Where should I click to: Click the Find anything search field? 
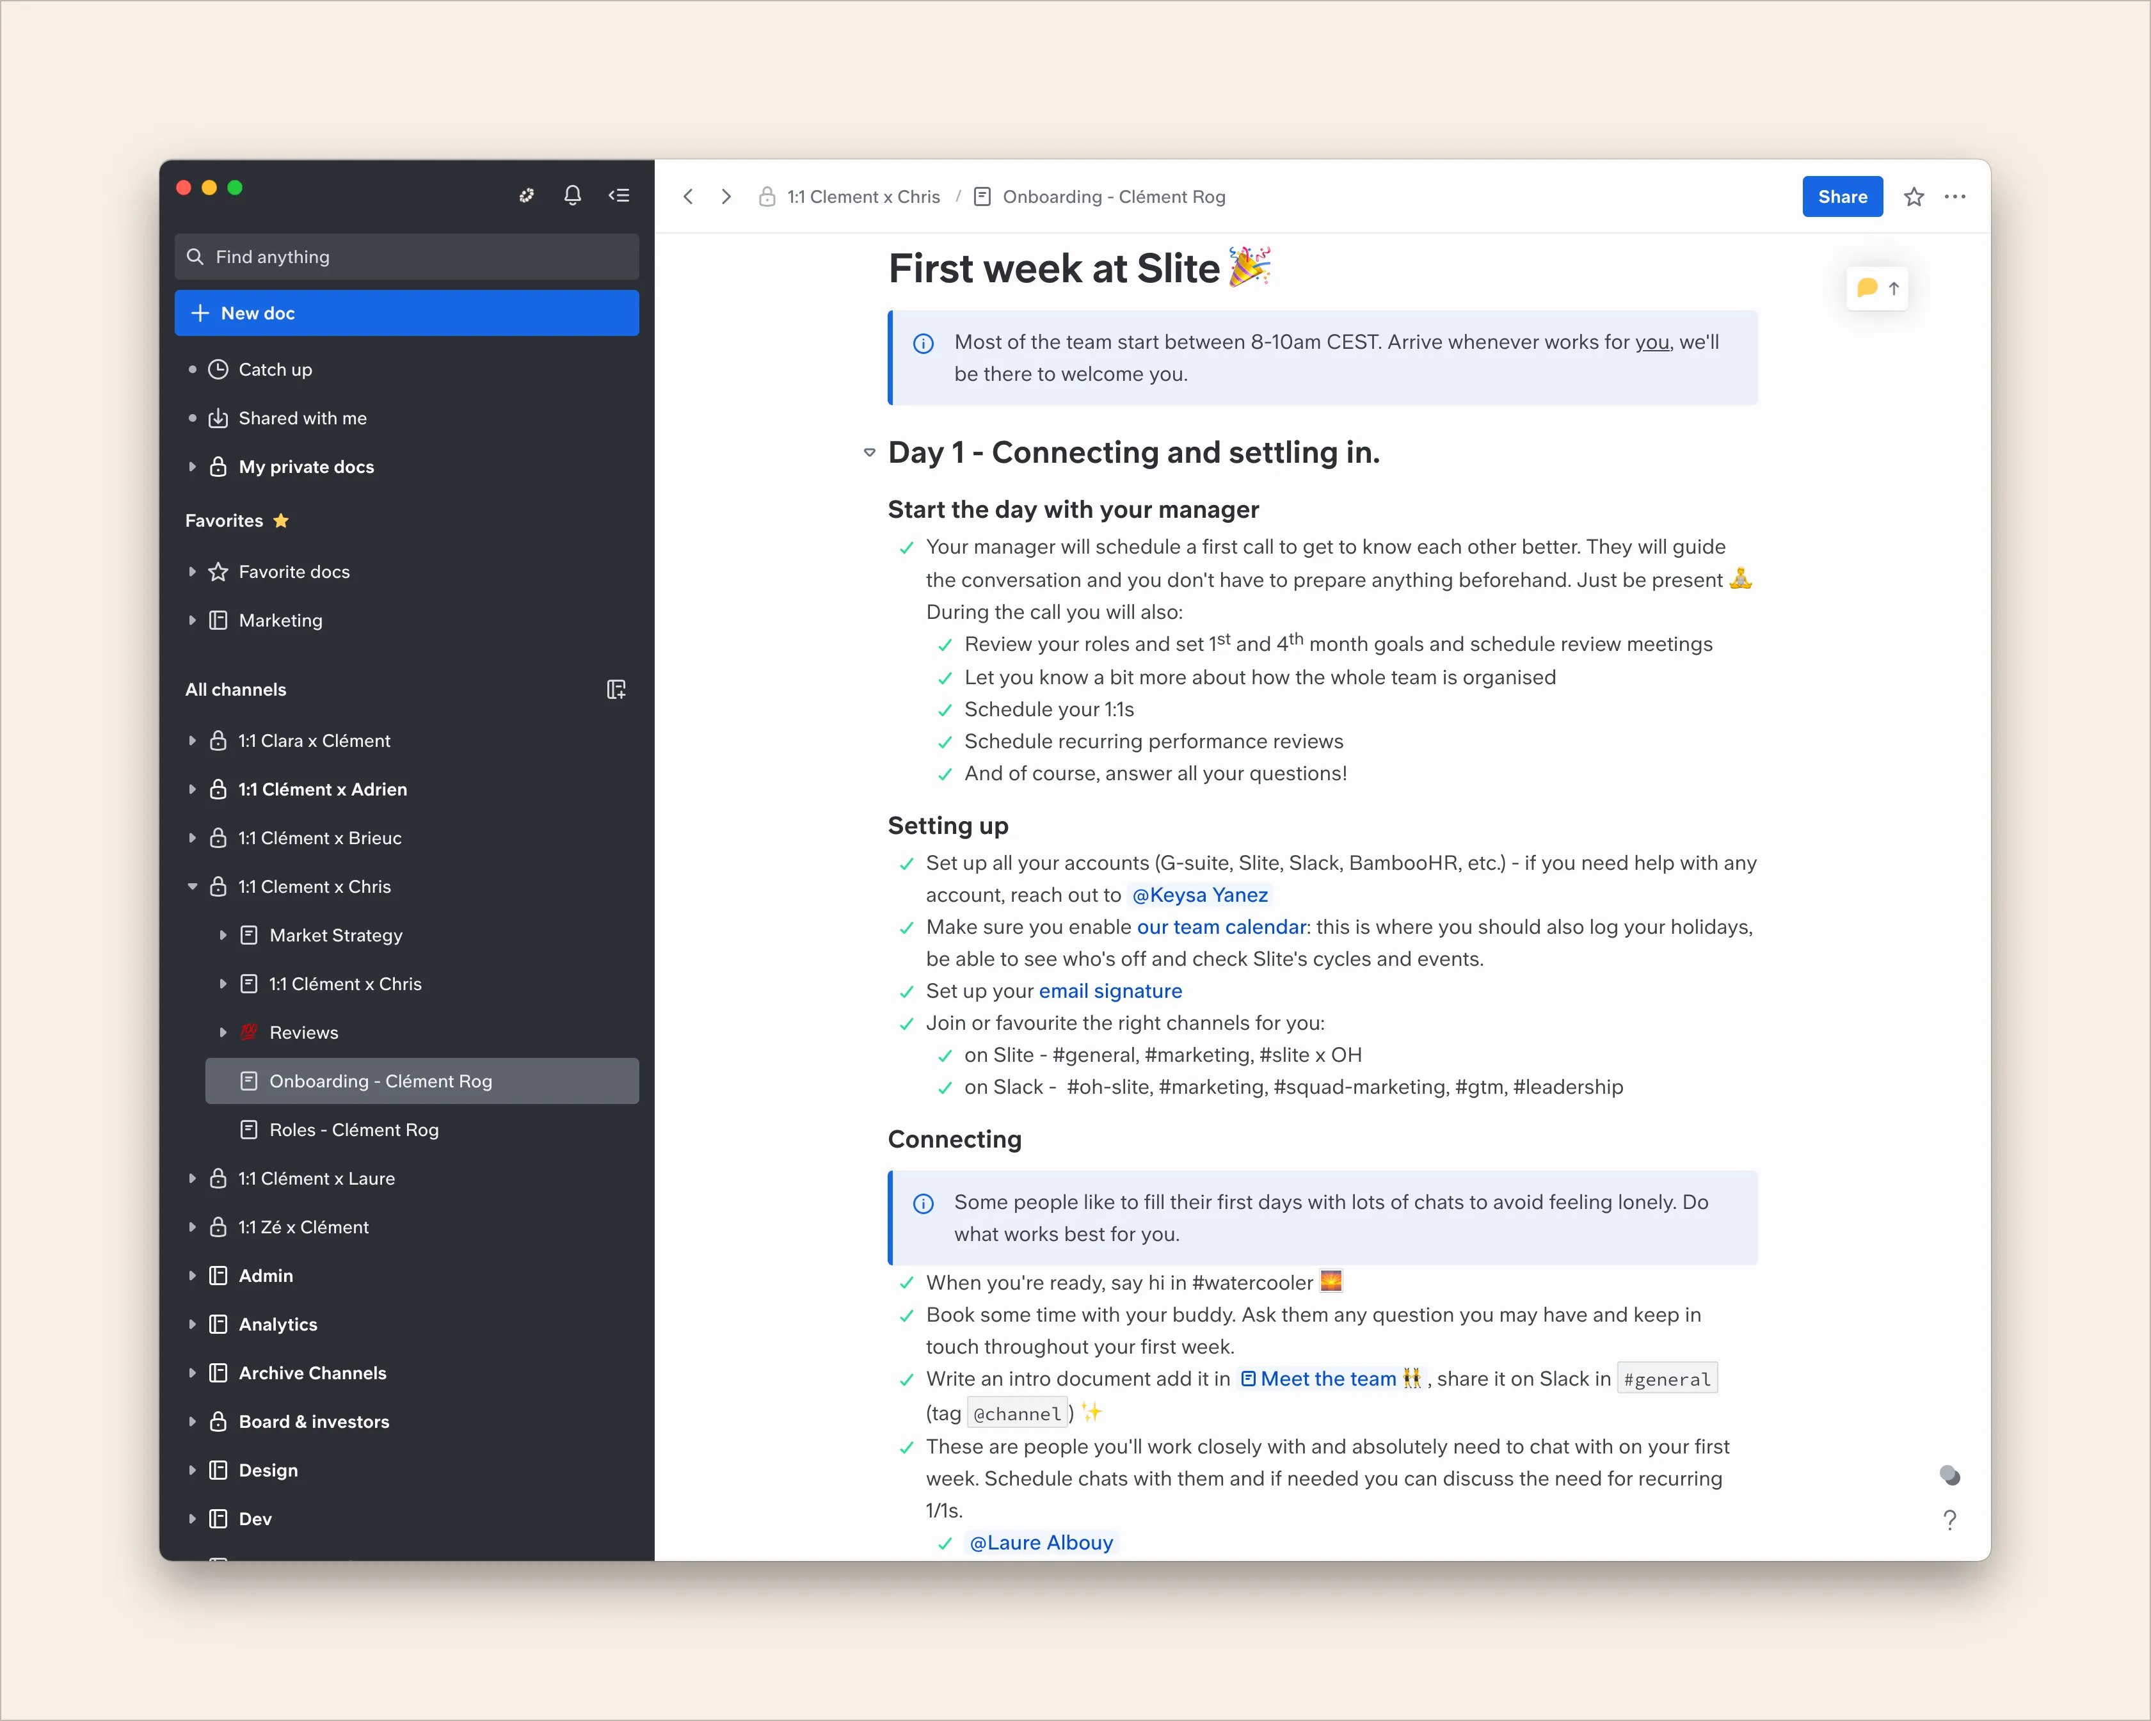click(406, 257)
